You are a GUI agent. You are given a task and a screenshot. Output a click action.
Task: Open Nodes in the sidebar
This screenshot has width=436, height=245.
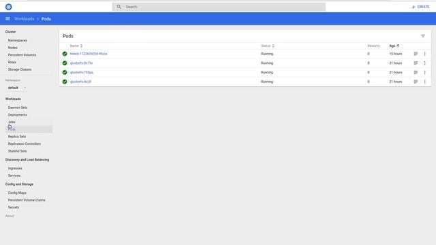click(13, 48)
